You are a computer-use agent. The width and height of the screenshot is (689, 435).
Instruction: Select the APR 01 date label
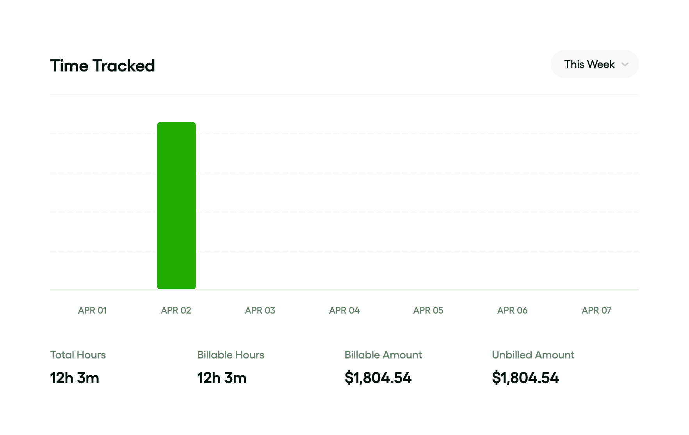[92, 310]
